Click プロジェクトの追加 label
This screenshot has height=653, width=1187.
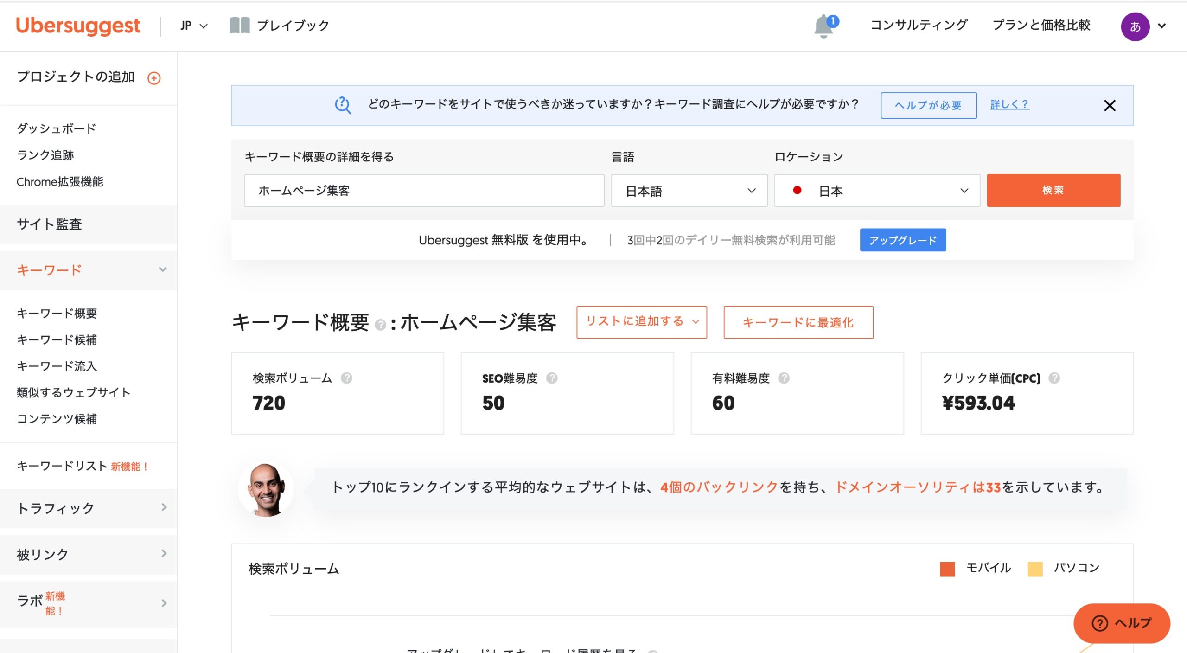point(76,77)
